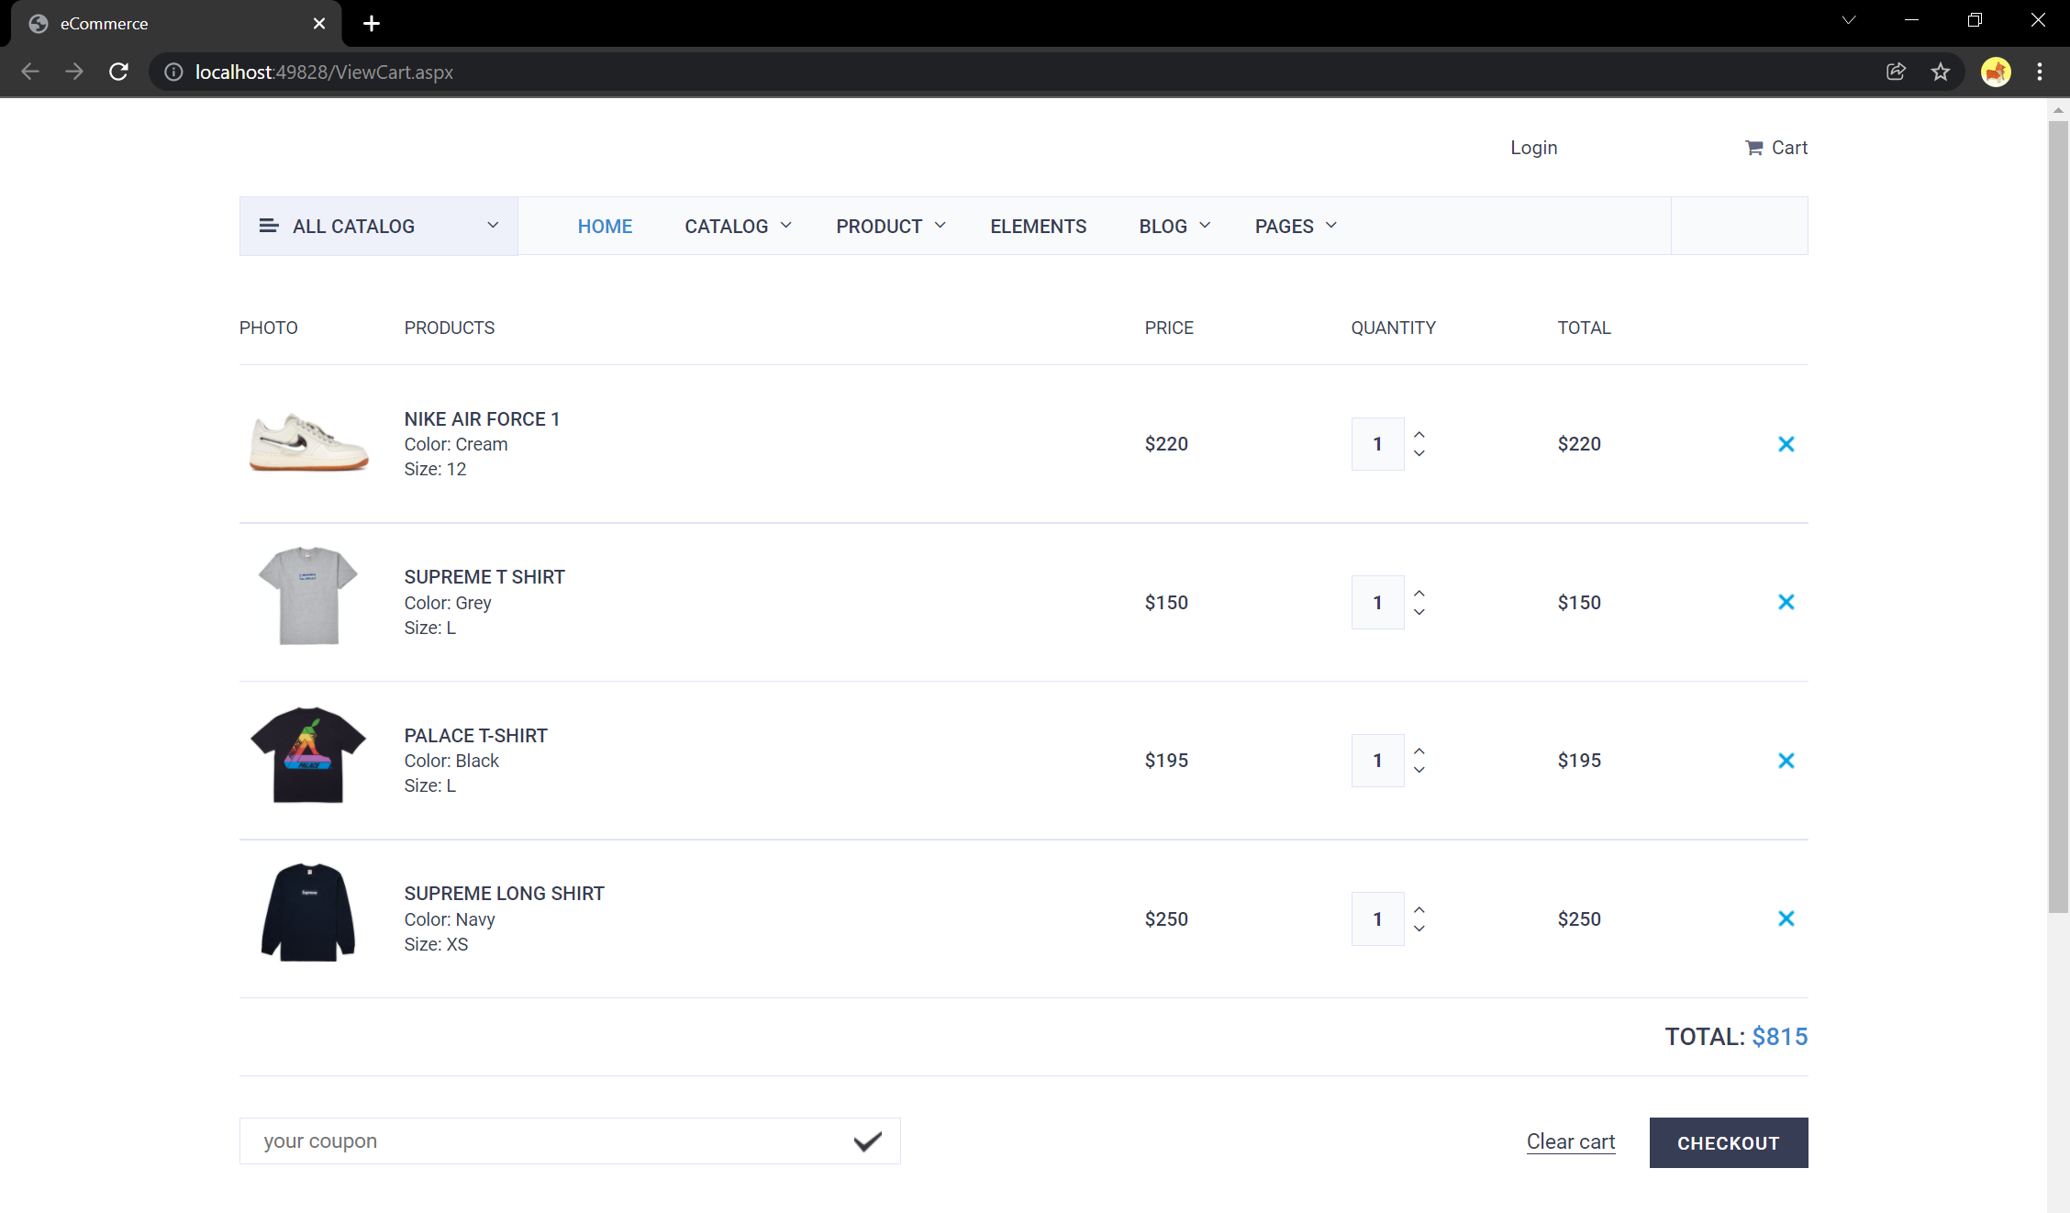The height and width of the screenshot is (1213, 2070).
Task: Open a new browser tab with plus
Action: [372, 23]
